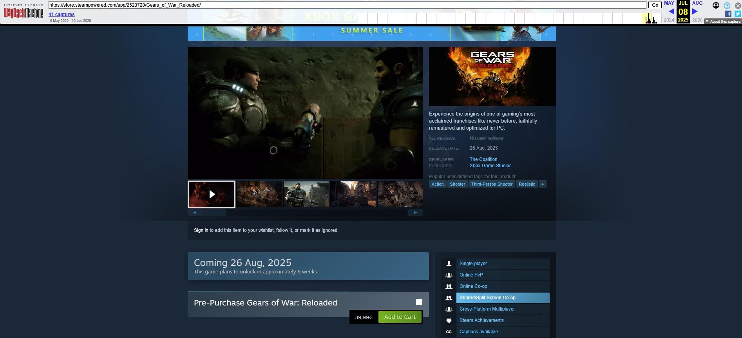Select the third screenshot thumbnail
Screen dimensions: 742x338
pyautogui.click(x=306, y=194)
